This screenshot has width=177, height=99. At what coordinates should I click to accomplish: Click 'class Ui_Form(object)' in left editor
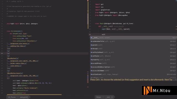tap(15, 31)
